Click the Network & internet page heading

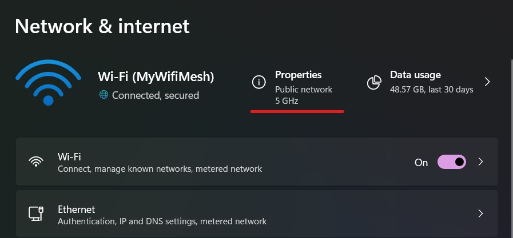coord(102,26)
